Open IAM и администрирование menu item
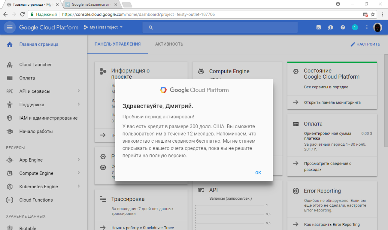Screen dimensions: 388x230 [48, 118]
